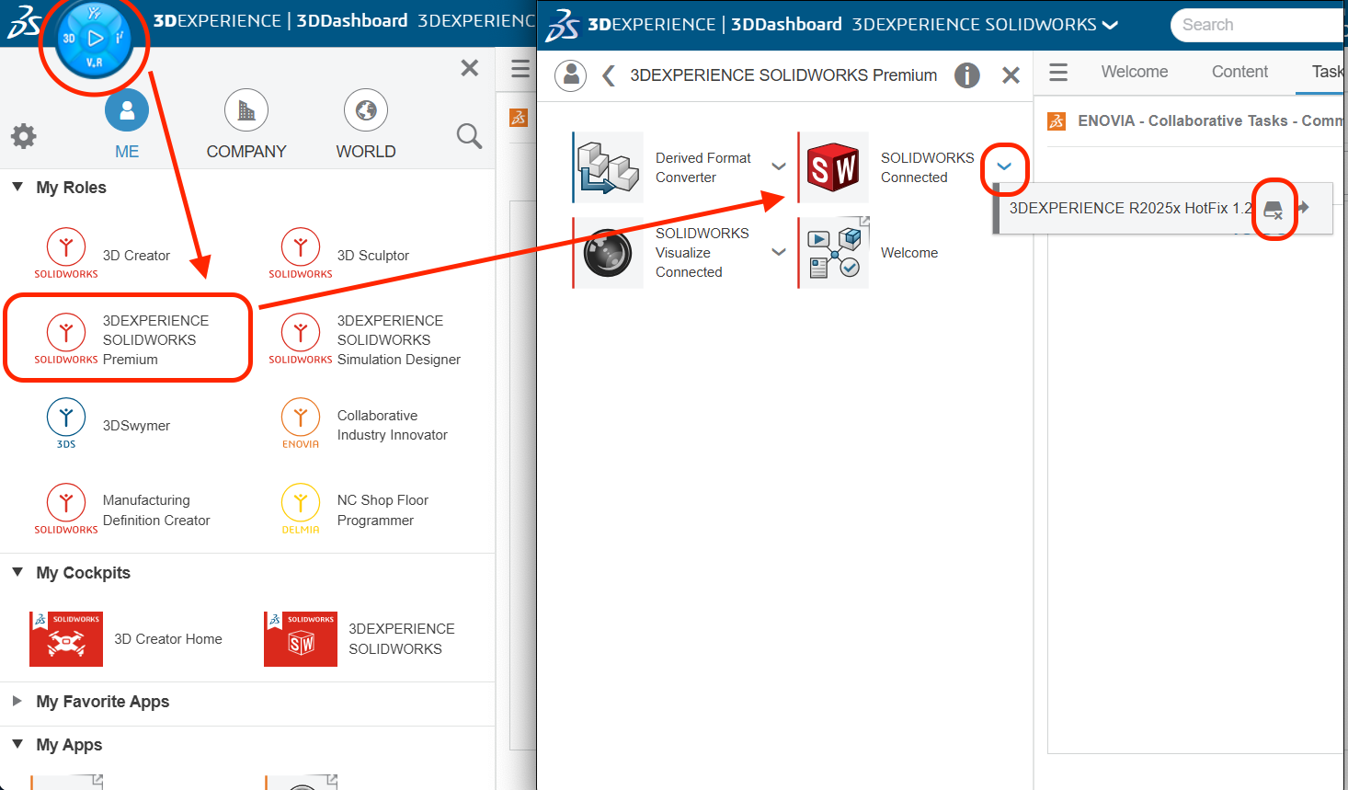Viewport: 1348px width, 790px height.
Task: Open hamburger menu in the left window dashboard
Action: [520, 69]
